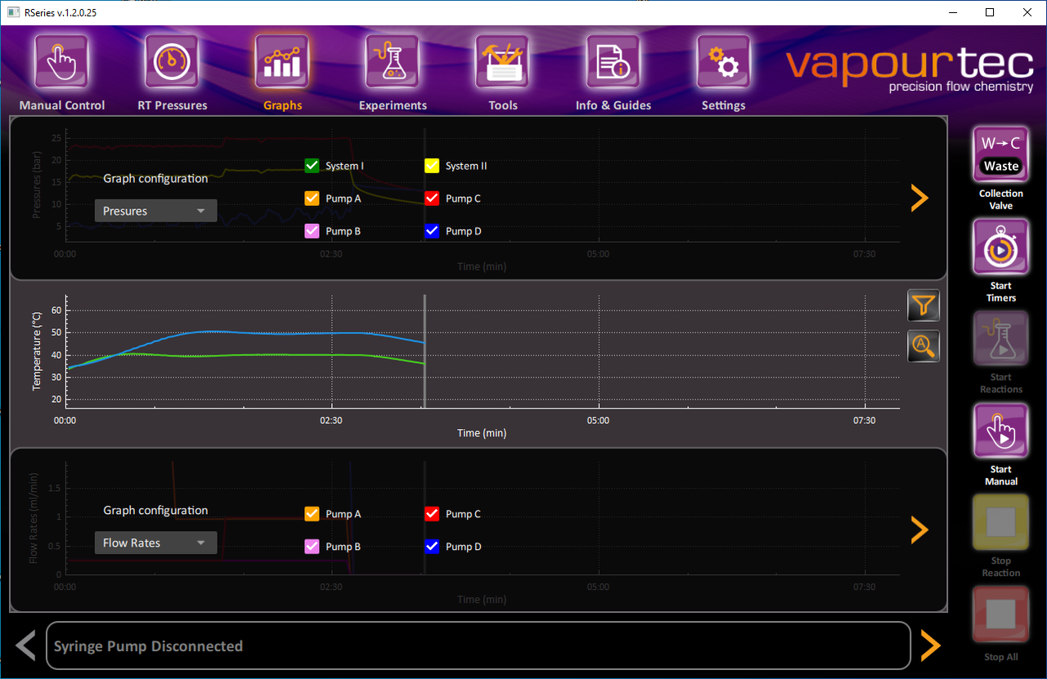Click the Pressures graph configuration heading
Viewport: 1047px width, 679px height.
pos(155,178)
